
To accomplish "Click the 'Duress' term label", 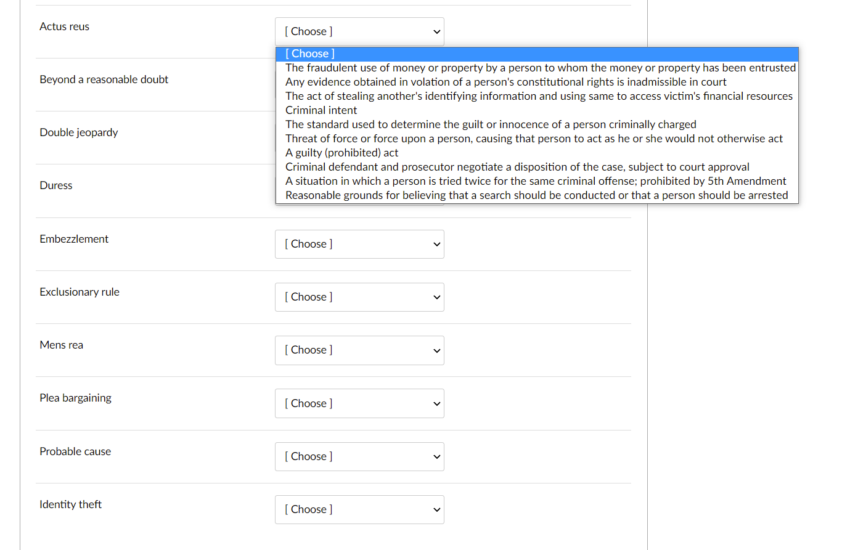I will coord(55,185).
